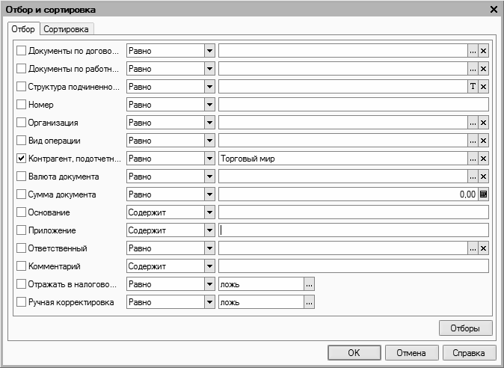This screenshot has width=504, height=368.
Task: Expand comparison dropdown for Основание row
Action: [x=210, y=212]
